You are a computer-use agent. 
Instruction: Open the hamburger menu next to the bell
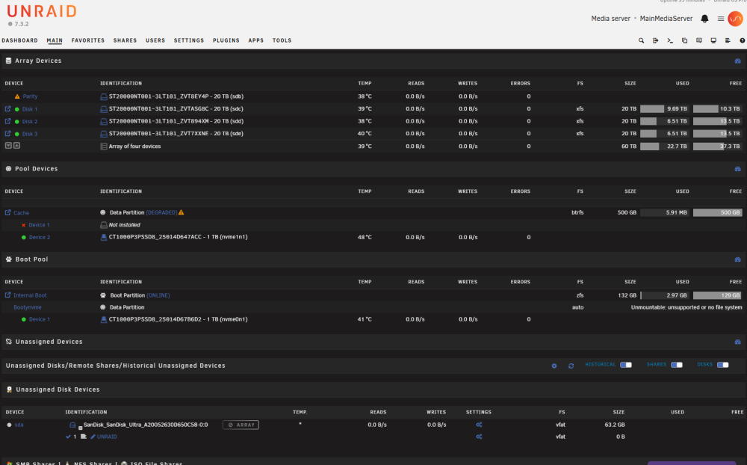[x=721, y=19]
